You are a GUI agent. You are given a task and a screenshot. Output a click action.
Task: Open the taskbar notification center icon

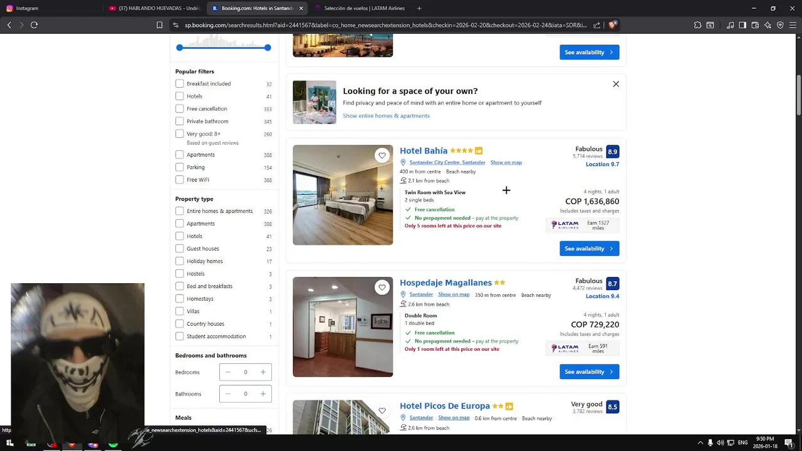pos(789,443)
